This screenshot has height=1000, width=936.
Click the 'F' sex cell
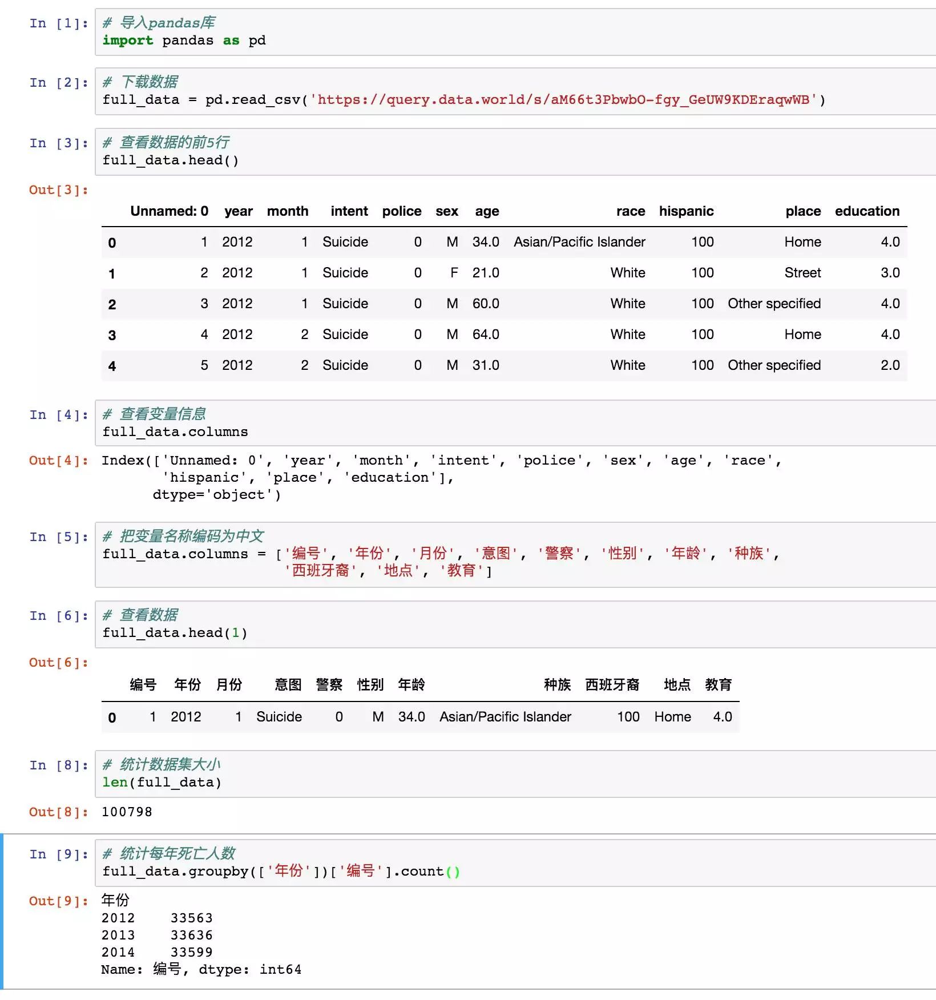pos(454,273)
